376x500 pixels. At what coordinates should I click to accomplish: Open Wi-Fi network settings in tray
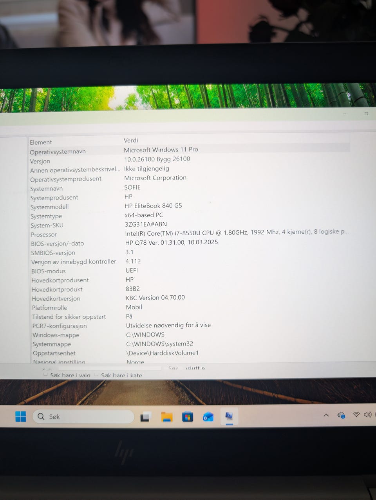[x=356, y=415]
